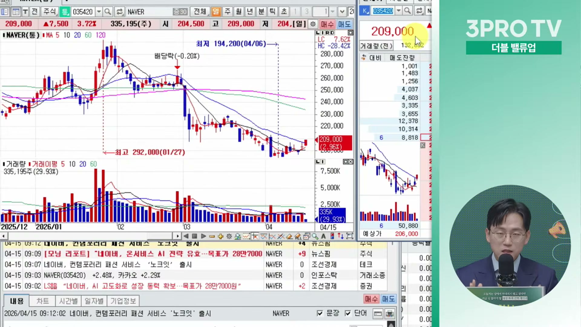Screen dimensions: 581x327
Task: Toggle the 문장 checkbox
Action: click(x=320, y=313)
